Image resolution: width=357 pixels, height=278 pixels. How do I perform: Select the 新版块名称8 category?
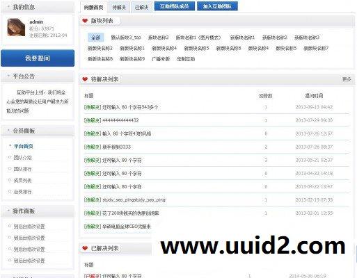click(x=100, y=59)
